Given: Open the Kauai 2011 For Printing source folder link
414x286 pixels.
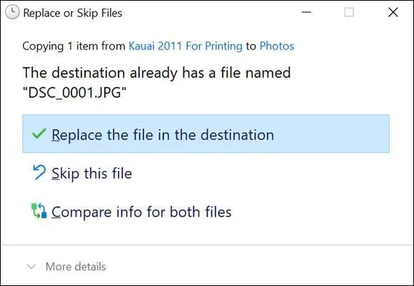Looking at the screenshot, I should point(186,46).
